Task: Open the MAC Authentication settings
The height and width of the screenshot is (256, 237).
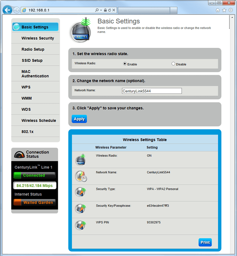Action: tap(35, 74)
